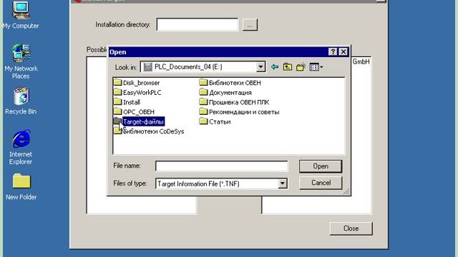Select the Библиотеки CoDeSys folder
Viewport: 458px width, 257px height.
tap(149, 131)
